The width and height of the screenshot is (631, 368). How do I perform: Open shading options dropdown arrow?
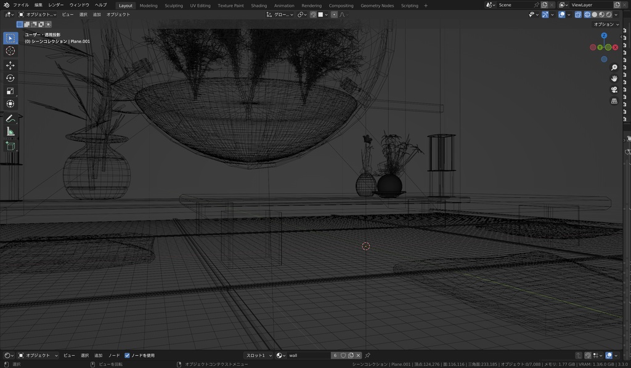616,15
